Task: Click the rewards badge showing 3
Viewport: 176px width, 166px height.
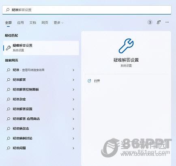Action: tap(150, 22)
